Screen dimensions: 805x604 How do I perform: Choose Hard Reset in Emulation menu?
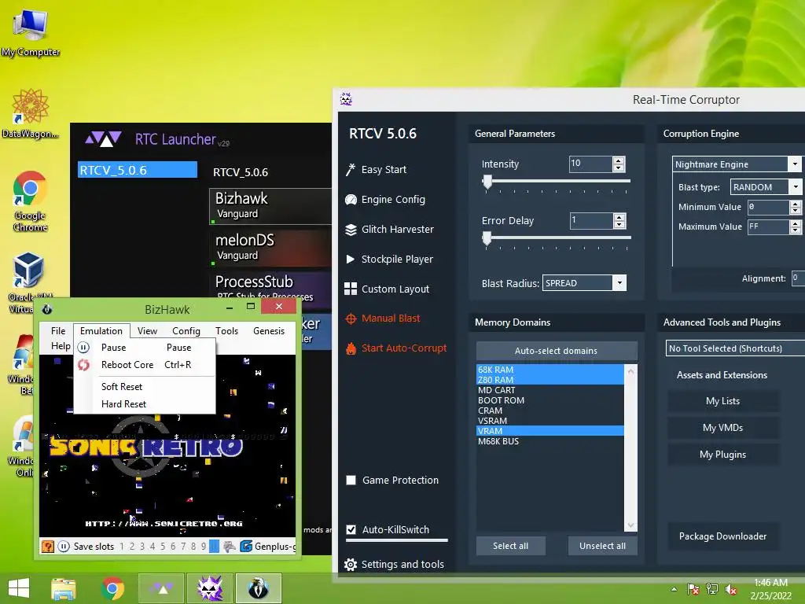[x=145, y=404]
